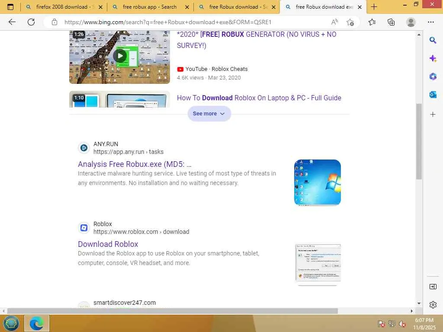The image size is (443, 332).
Task: Expand videos with See more
Action: [209, 114]
